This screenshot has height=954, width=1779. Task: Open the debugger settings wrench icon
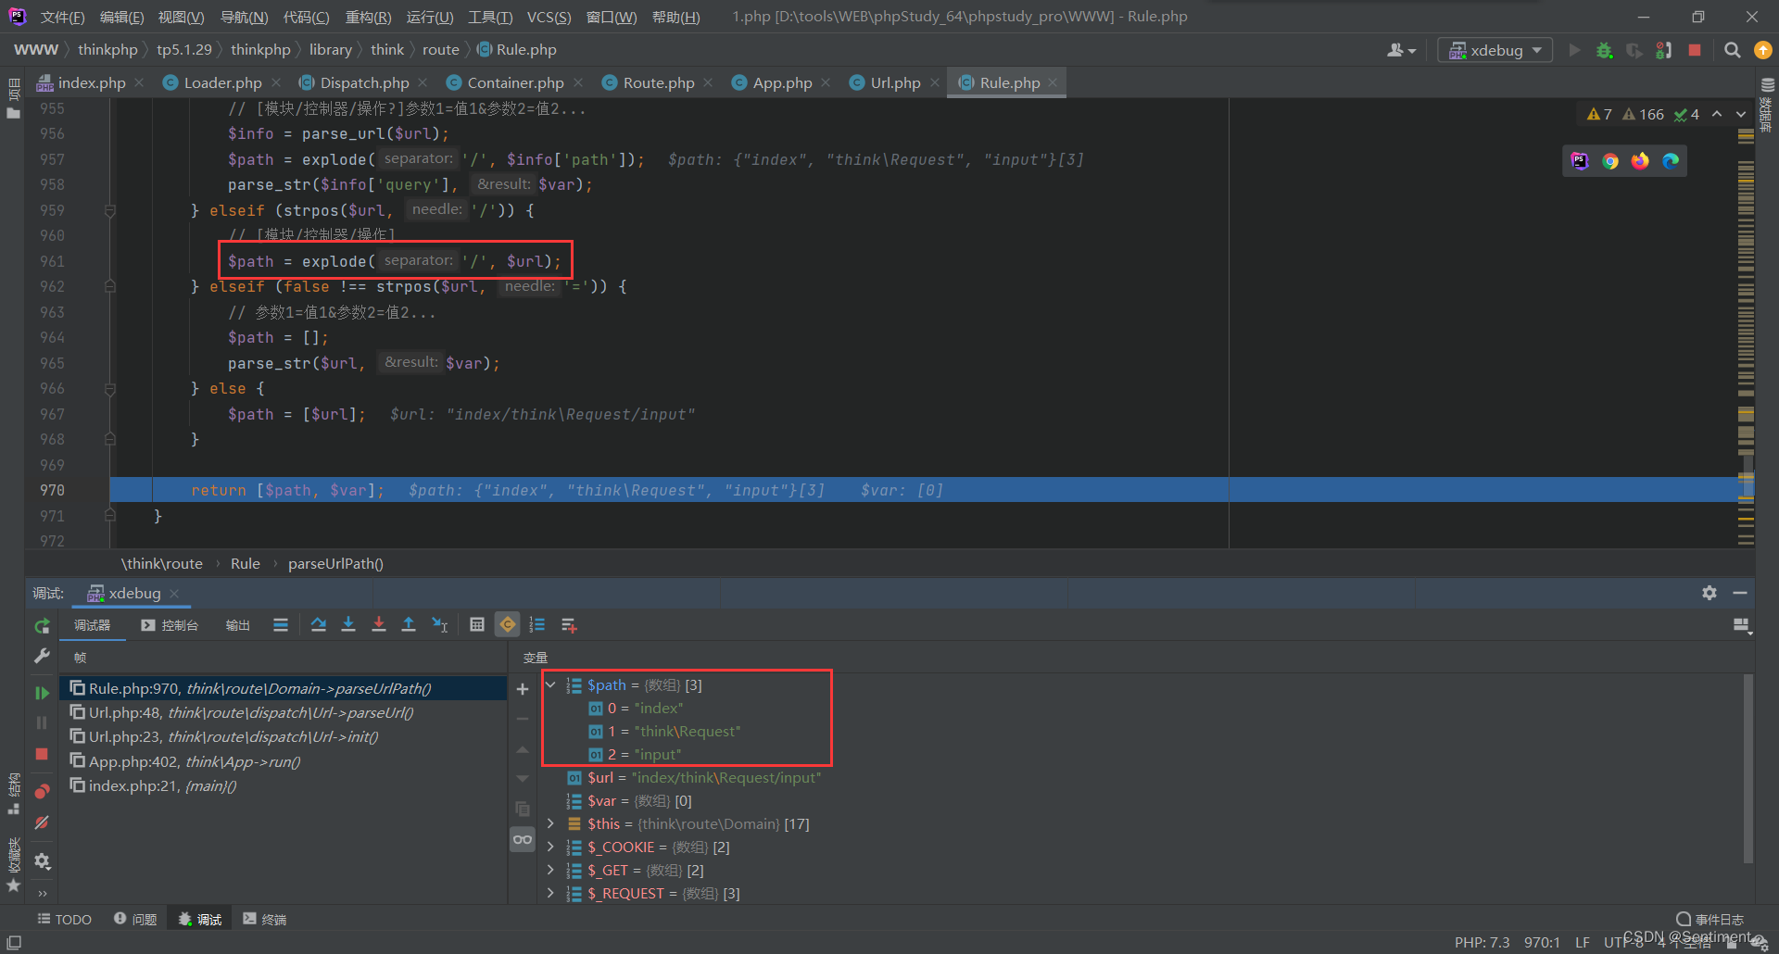pyautogui.click(x=42, y=656)
